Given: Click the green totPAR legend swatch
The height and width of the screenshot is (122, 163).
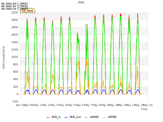Looking at the screenshot, I should tap(86, 117).
